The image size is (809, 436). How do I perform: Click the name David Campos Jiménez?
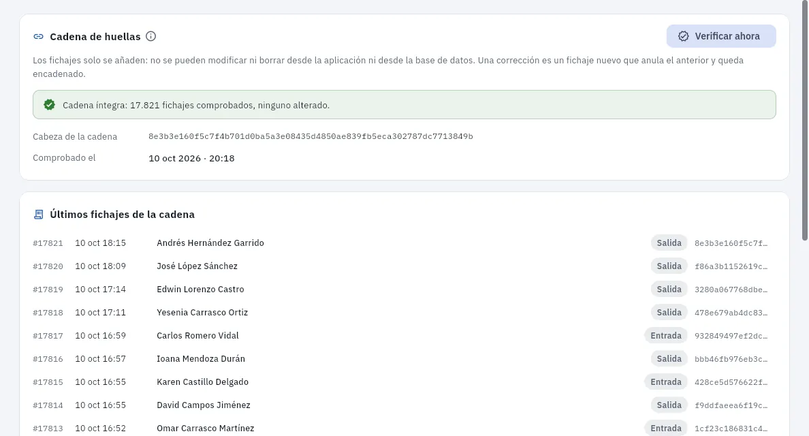pyautogui.click(x=204, y=405)
